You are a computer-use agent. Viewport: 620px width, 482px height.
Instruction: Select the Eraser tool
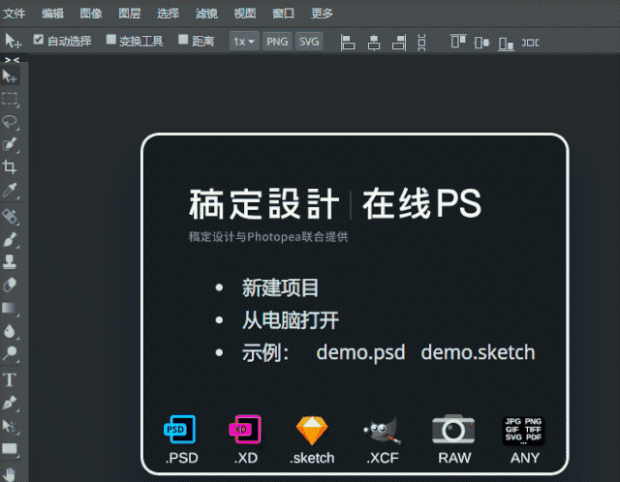pyautogui.click(x=10, y=285)
